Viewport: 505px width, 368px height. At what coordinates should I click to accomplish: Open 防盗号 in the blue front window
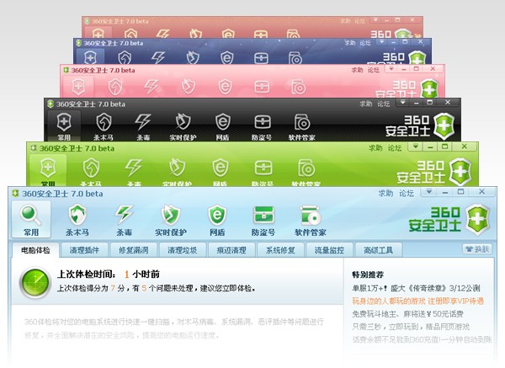point(263,220)
